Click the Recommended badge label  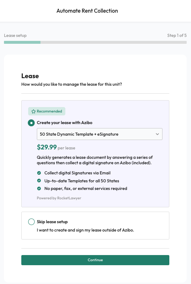pos(47,111)
